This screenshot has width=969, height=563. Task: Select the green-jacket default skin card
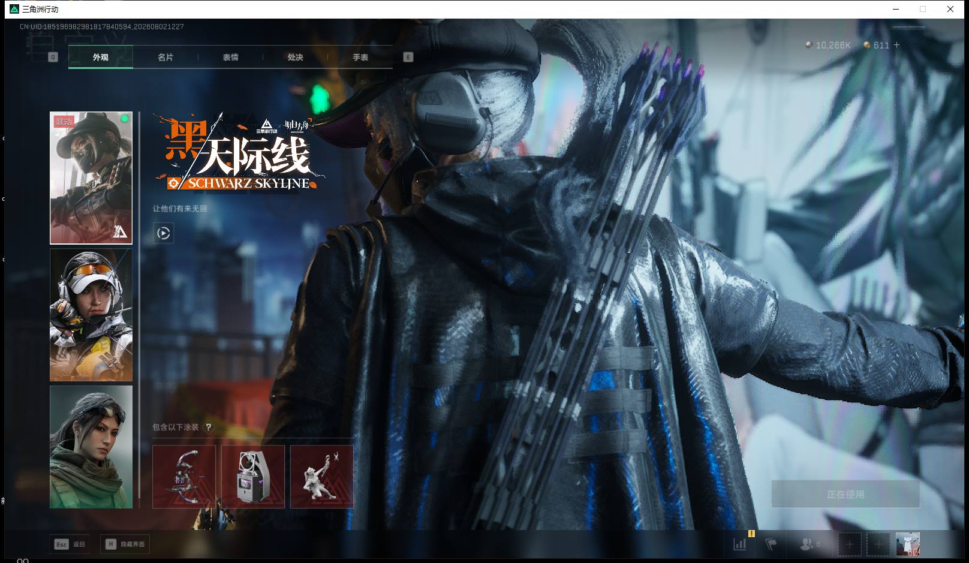click(91, 447)
